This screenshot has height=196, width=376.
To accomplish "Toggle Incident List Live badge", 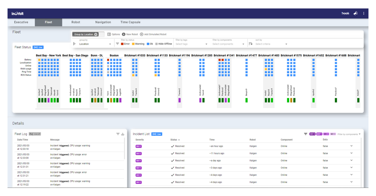I will pyautogui.click(x=157, y=134).
